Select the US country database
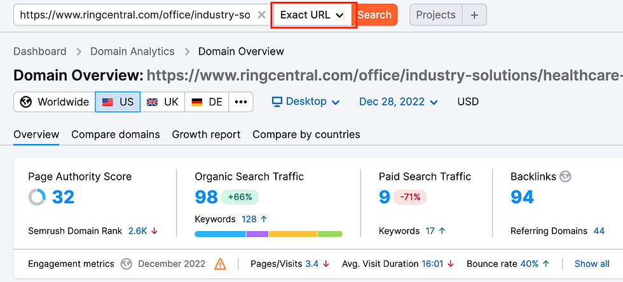The image size is (623, 282). [x=118, y=102]
